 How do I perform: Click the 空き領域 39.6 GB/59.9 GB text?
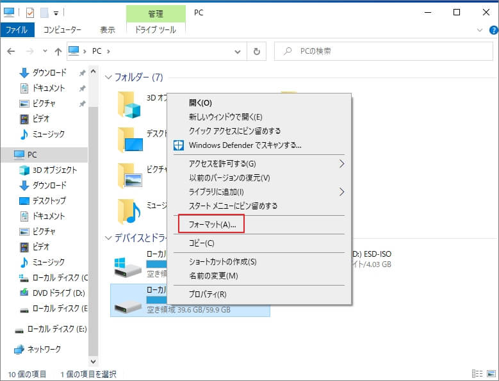tap(188, 310)
